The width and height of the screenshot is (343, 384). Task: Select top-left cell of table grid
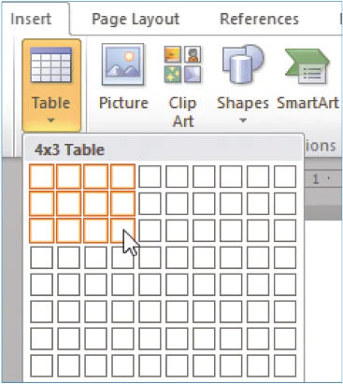tap(41, 177)
